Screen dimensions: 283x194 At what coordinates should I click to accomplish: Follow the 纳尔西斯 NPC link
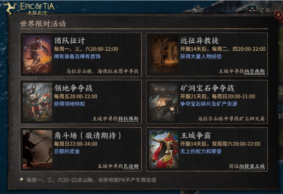click(255, 71)
